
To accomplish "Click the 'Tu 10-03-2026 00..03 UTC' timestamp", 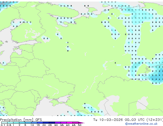I will pyautogui.click(x=119, y=120).
